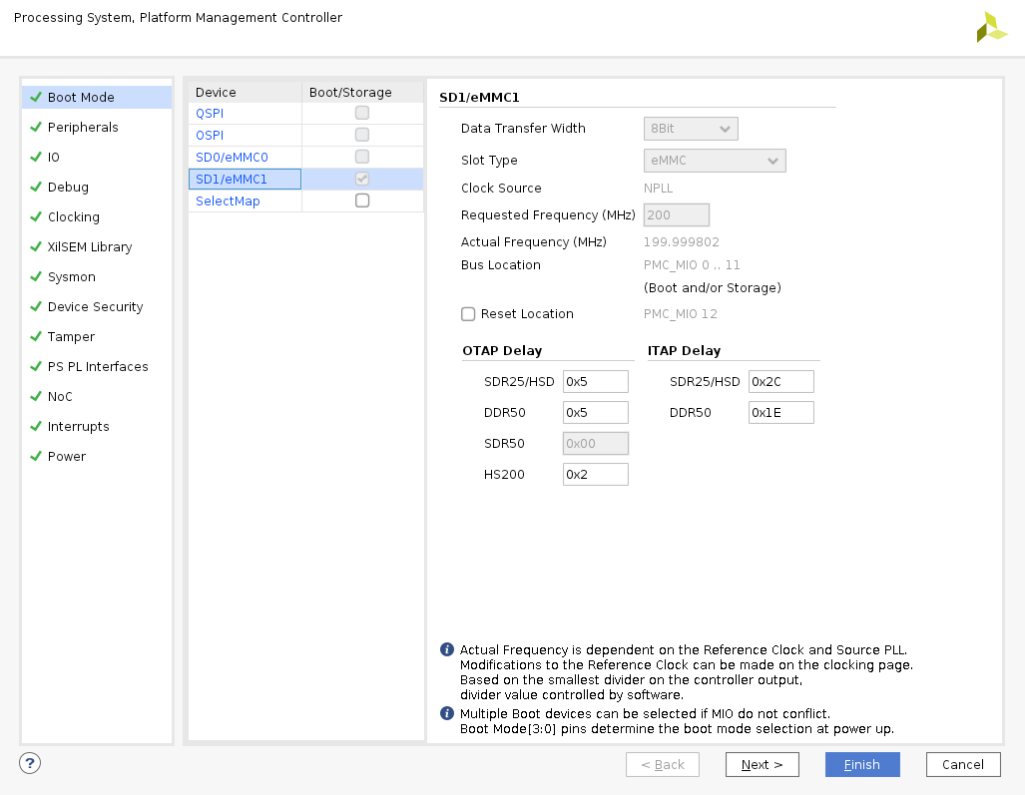The height and width of the screenshot is (795, 1025).
Task: Click the ITAP Delay DDR50 input field
Action: click(x=780, y=413)
